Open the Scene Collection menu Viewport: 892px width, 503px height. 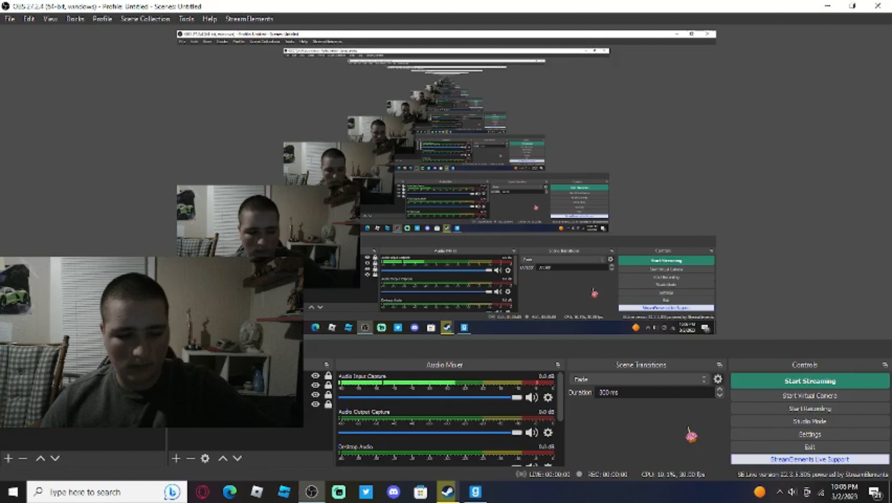[x=145, y=19]
